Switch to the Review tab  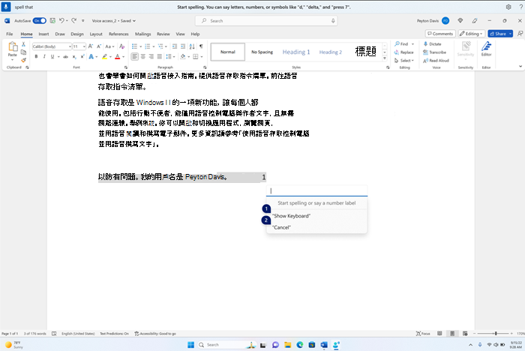(163, 34)
